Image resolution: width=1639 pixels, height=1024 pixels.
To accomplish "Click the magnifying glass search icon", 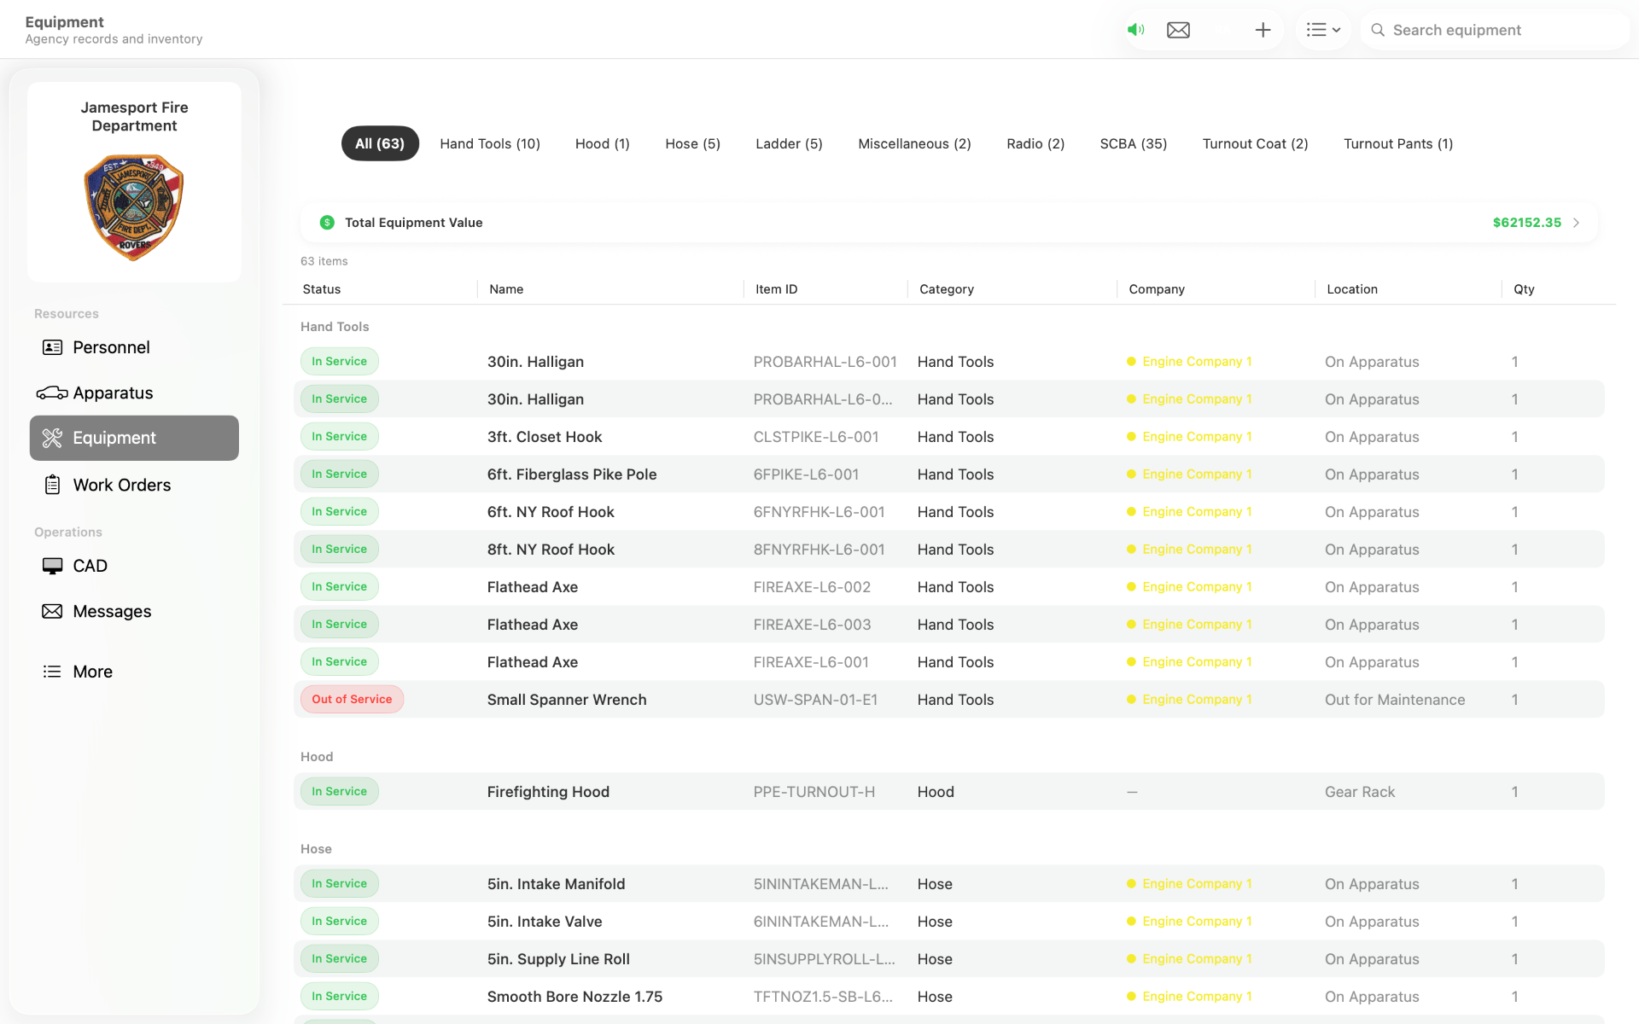I will coord(1378,30).
